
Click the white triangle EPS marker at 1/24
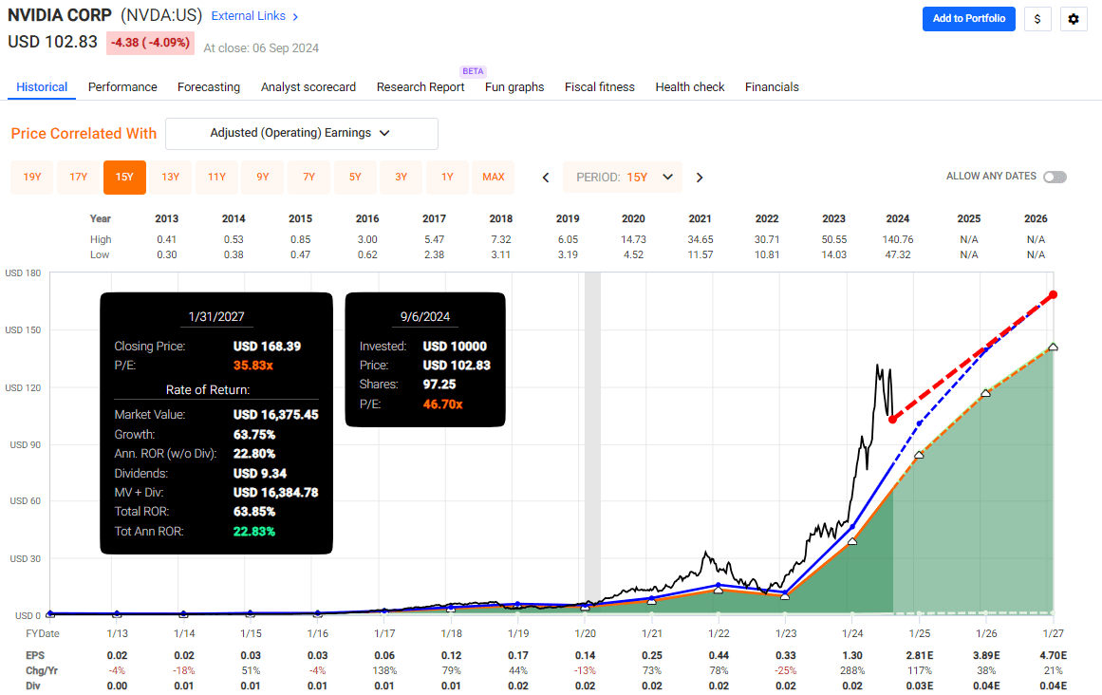coord(852,540)
